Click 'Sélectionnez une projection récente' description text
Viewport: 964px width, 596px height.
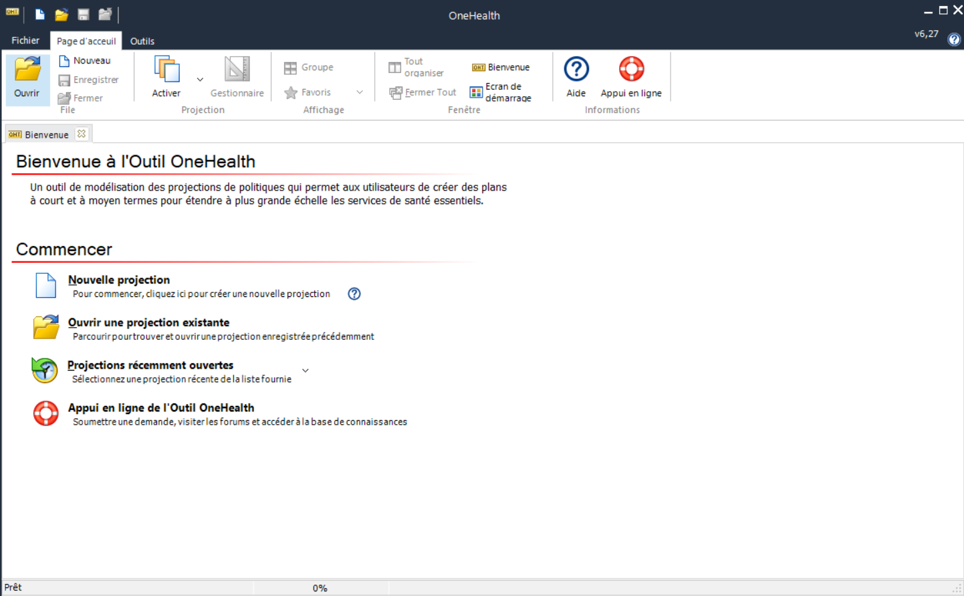[182, 379]
